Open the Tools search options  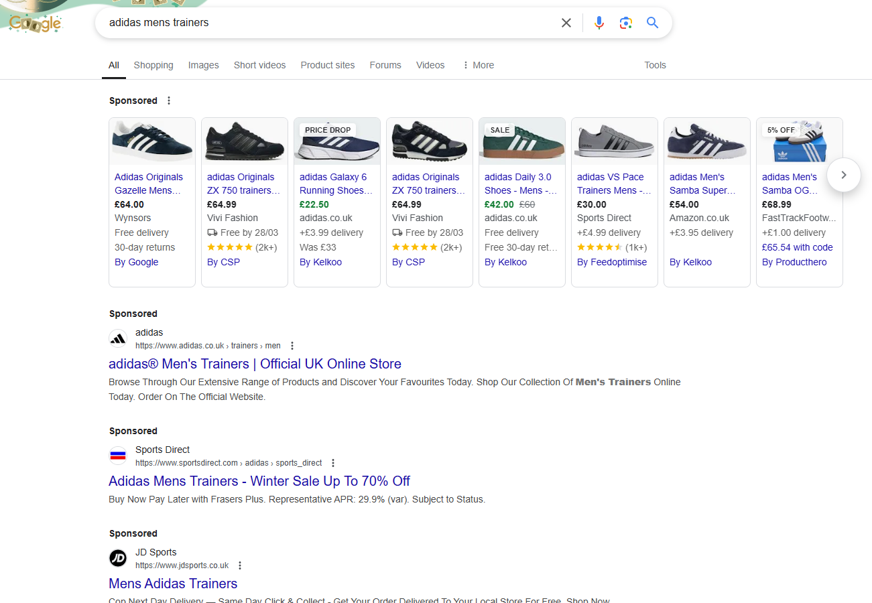click(655, 65)
